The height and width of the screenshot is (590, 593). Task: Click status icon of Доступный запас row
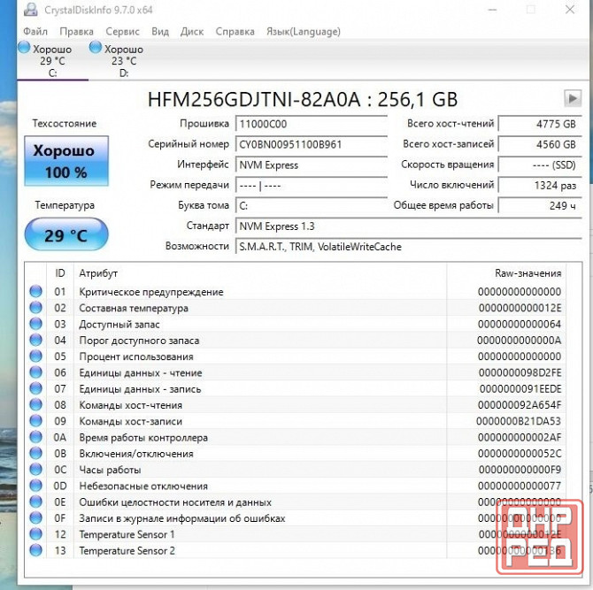point(36,324)
